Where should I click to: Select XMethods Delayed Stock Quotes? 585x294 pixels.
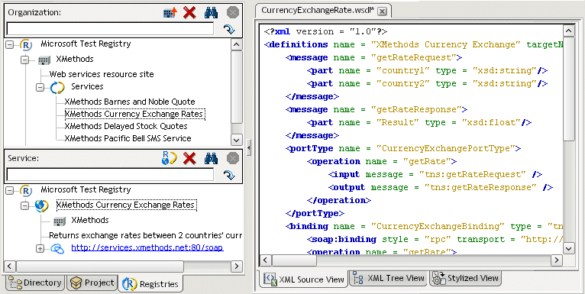click(x=126, y=126)
